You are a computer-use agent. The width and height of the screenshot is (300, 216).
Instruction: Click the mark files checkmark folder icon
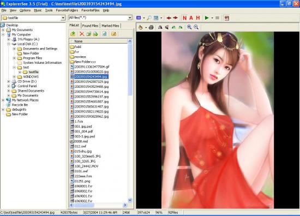(x=113, y=34)
